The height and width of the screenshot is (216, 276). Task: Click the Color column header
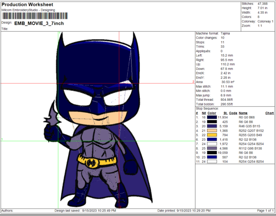tap(212, 113)
